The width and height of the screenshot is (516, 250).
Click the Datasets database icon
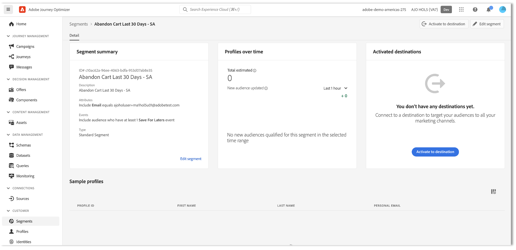11,155
